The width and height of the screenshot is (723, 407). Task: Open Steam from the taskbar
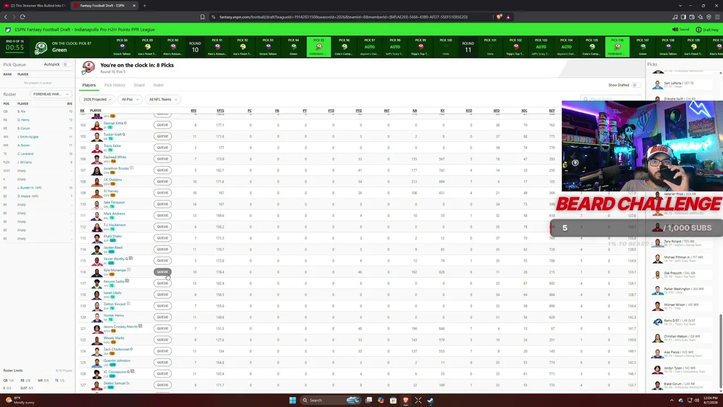point(430,400)
